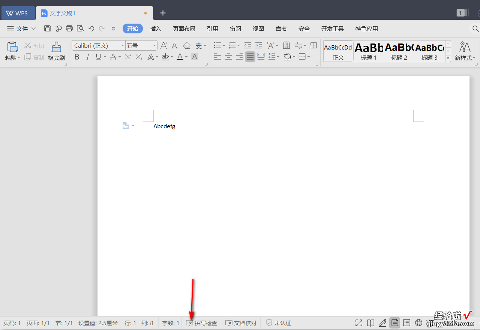Switch to the 页面布局 (Page Layout) tab

click(184, 28)
